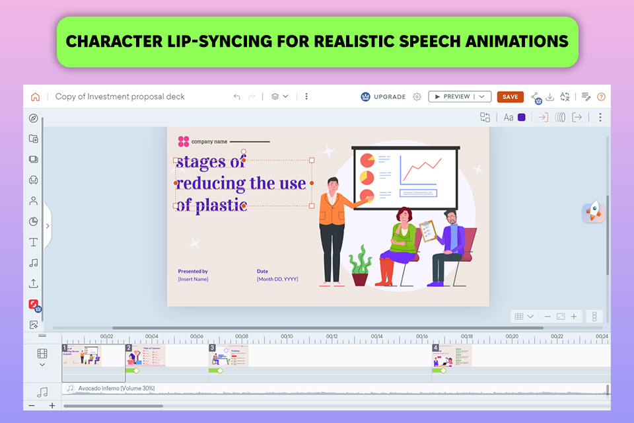
Task: Click the canvas horizontal scrollbar
Action: (328, 328)
